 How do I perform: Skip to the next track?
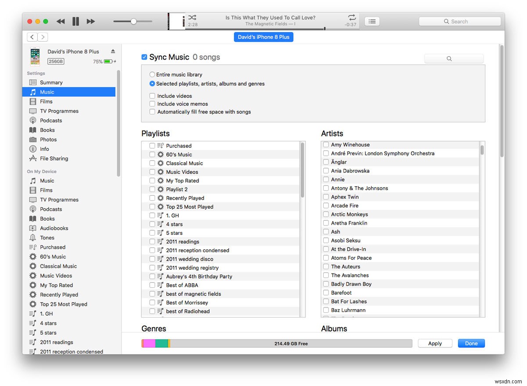(90, 21)
